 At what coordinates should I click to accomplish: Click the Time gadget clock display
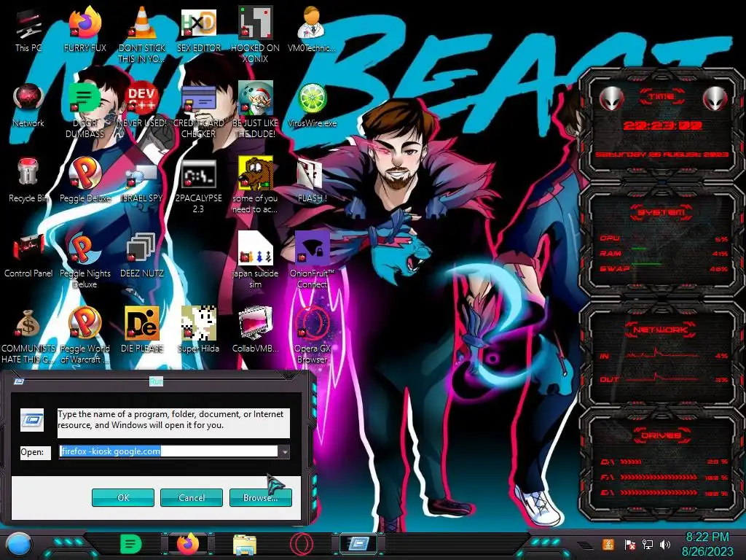click(661, 125)
